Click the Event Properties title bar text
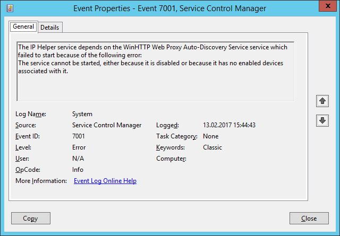This screenshot has height=236, width=340. pyautogui.click(x=169, y=8)
